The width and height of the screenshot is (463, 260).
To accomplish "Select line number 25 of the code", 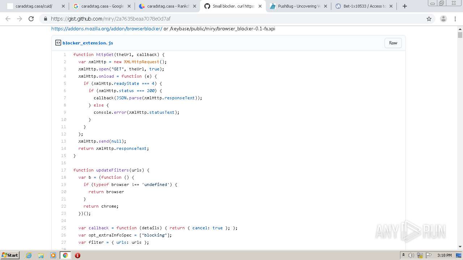I will (x=64, y=228).
